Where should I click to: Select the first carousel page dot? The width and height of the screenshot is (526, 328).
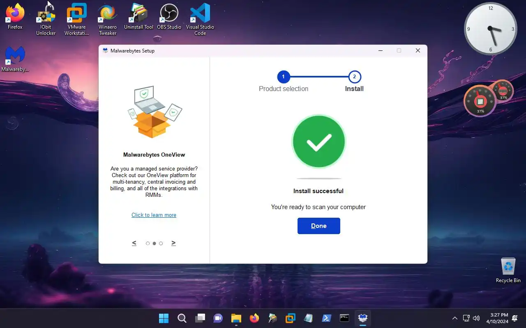tap(148, 244)
